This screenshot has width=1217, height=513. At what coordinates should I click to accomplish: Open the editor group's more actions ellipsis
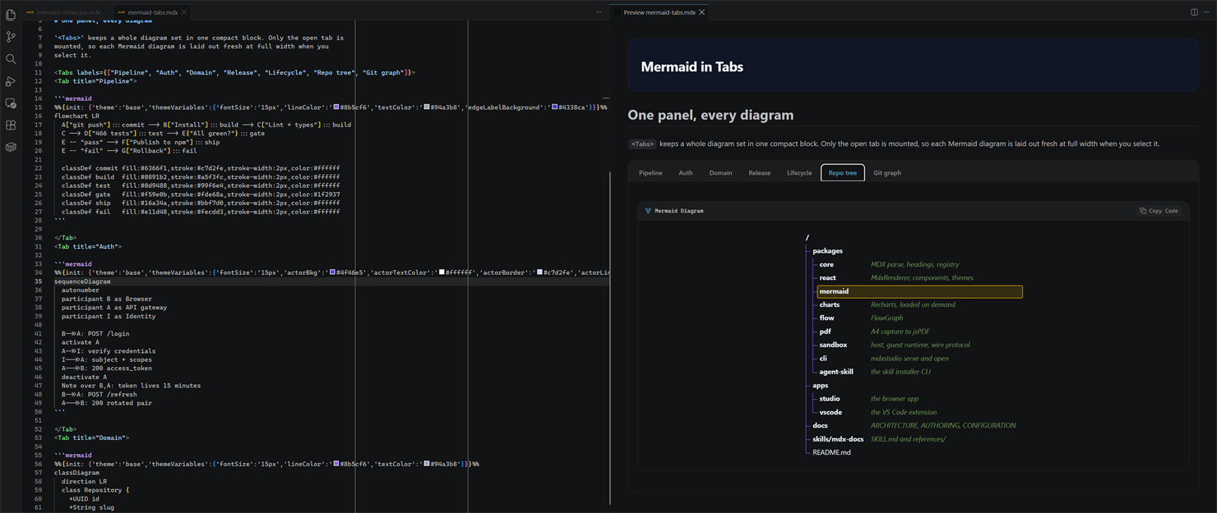[x=599, y=12]
